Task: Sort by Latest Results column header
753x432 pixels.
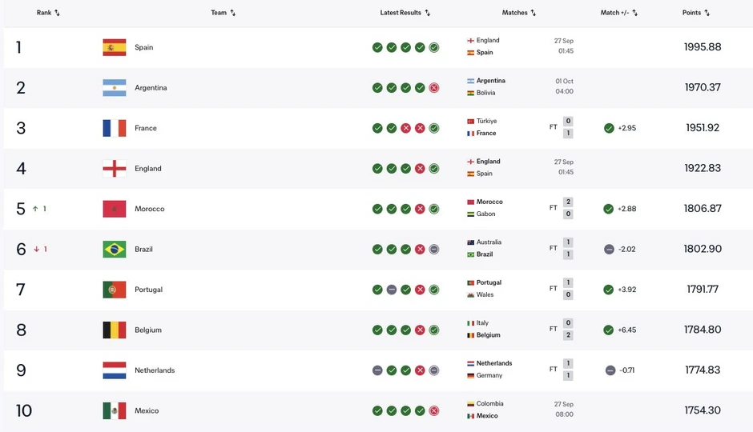Action: click(x=405, y=13)
